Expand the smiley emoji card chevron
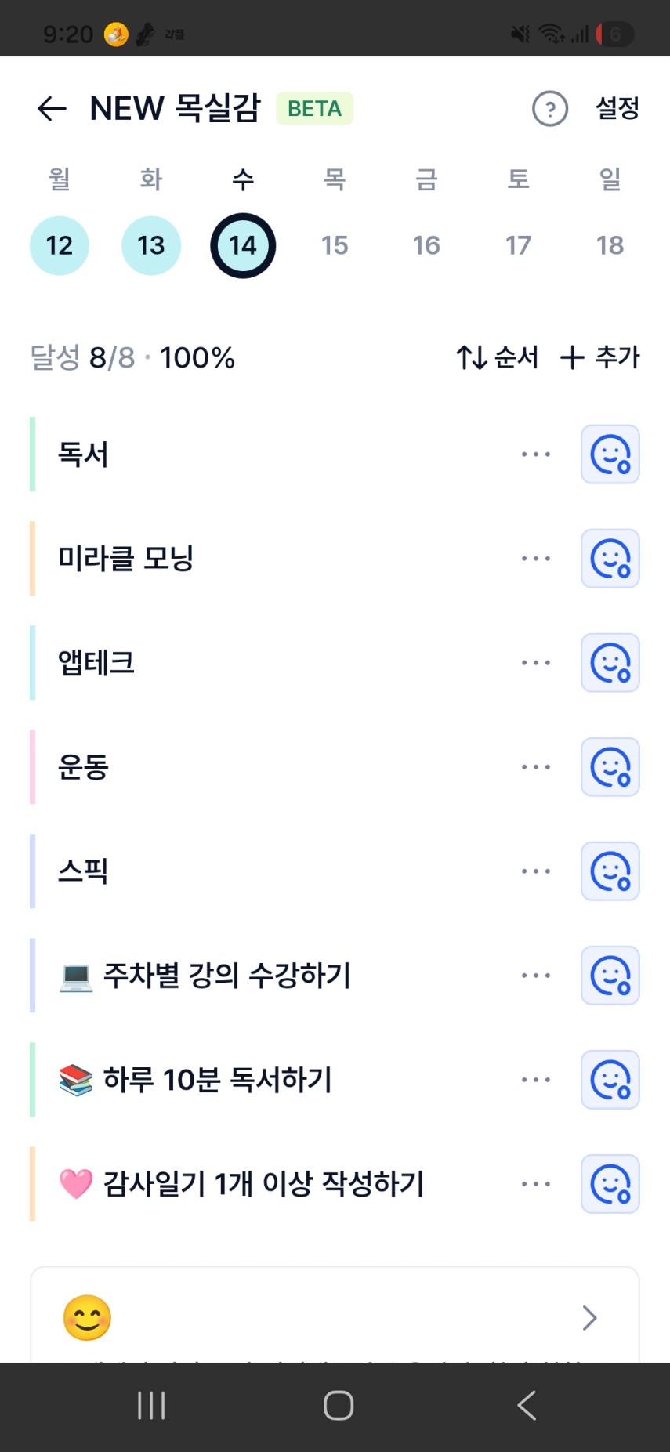 pos(589,1318)
